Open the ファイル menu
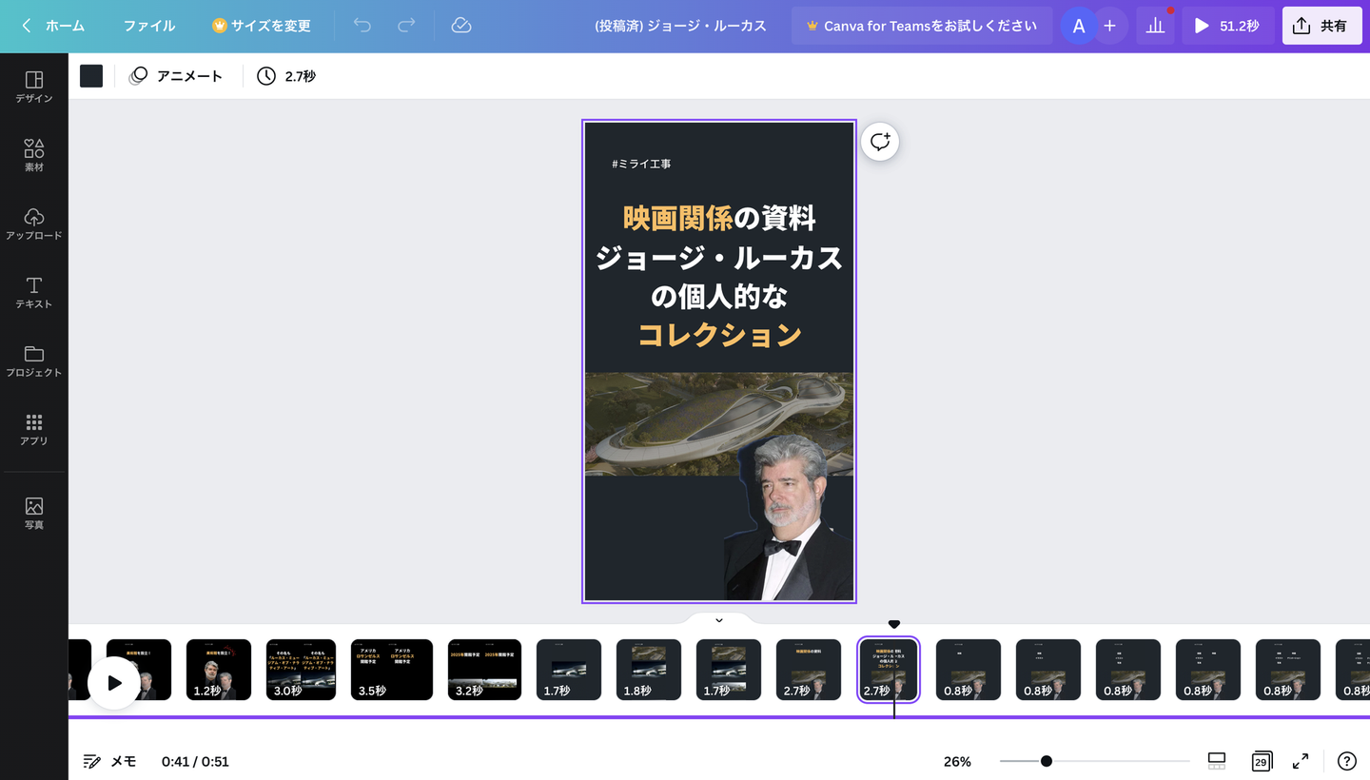This screenshot has height=780, width=1370. (x=149, y=26)
